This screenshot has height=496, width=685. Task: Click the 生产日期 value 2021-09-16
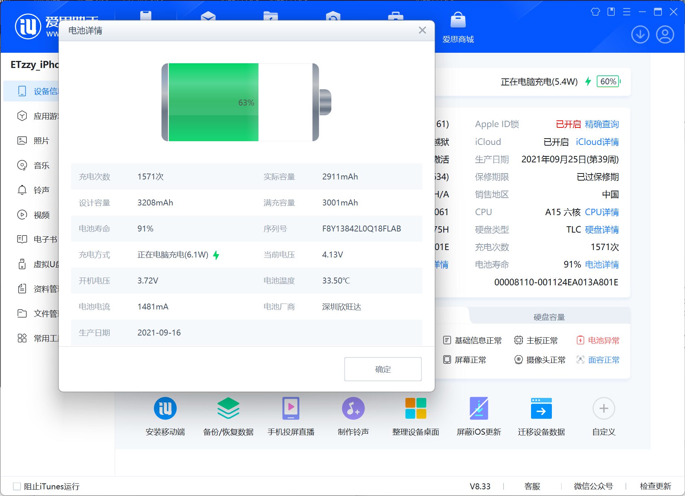(159, 333)
